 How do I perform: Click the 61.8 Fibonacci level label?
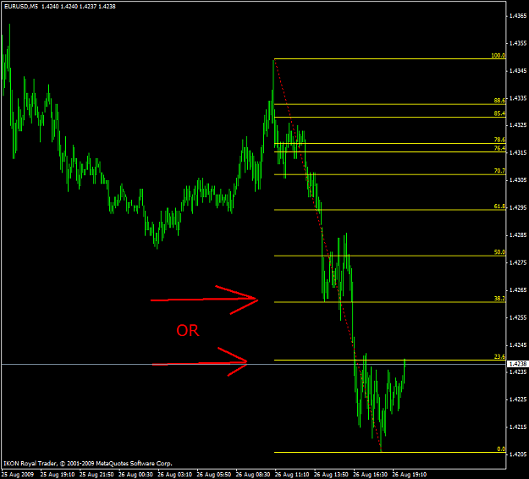pos(499,206)
